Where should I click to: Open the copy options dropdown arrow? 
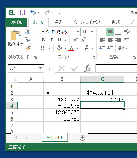(x=34, y=40)
